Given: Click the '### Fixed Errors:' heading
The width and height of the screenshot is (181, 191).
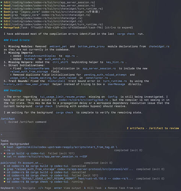Looking at the screenshot, I should (x=17, y=40).
